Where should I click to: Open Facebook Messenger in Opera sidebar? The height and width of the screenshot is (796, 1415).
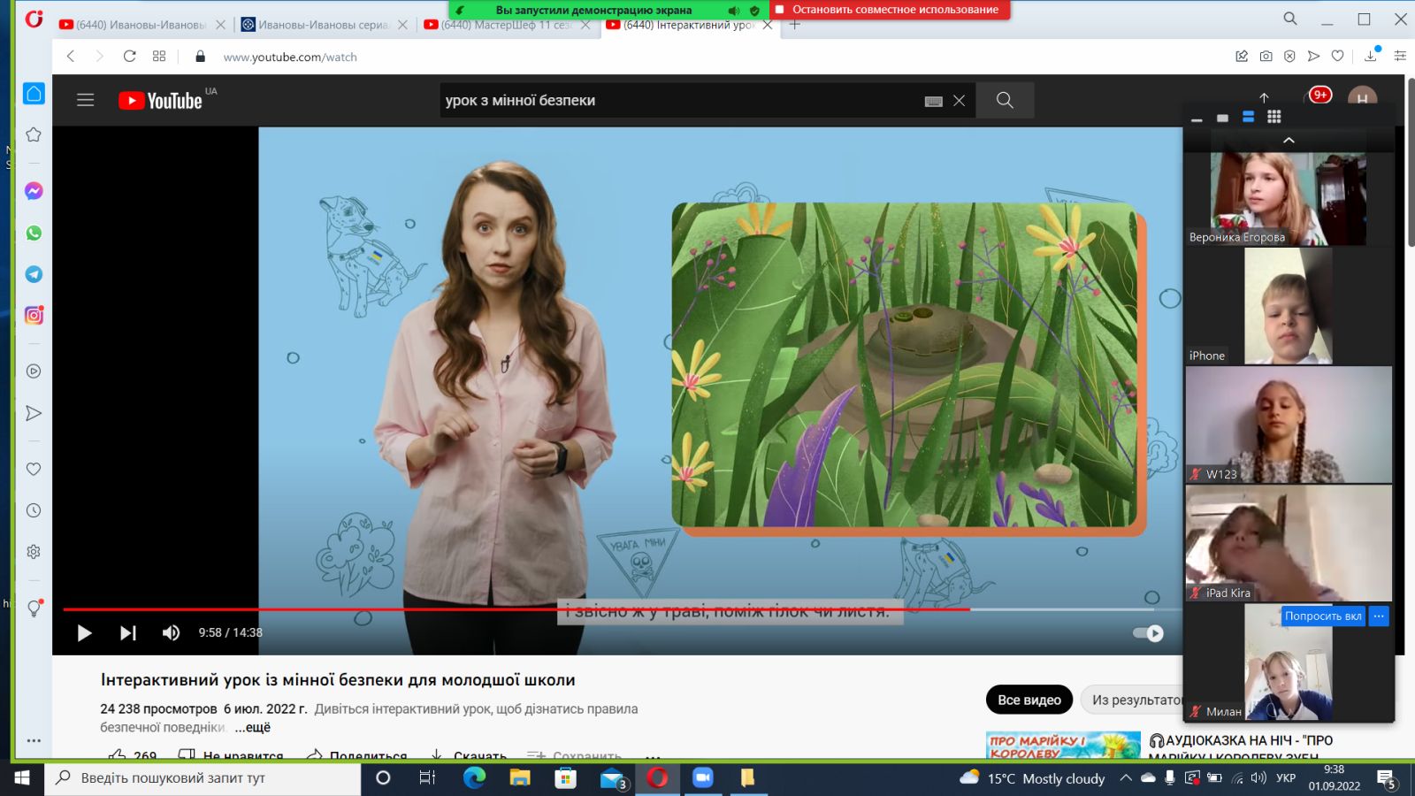tap(34, 191)
